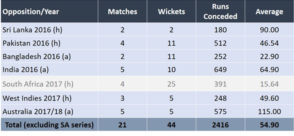This screenshot has height=136, width=294.
Task: Click the Average column header
Action: coord(269,12)
